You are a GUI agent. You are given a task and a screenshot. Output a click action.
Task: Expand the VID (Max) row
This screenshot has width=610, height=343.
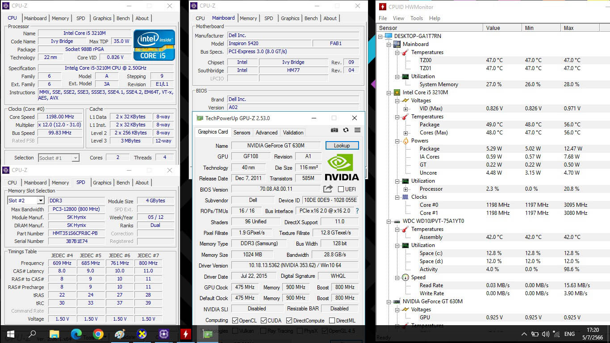coord(405,109)
